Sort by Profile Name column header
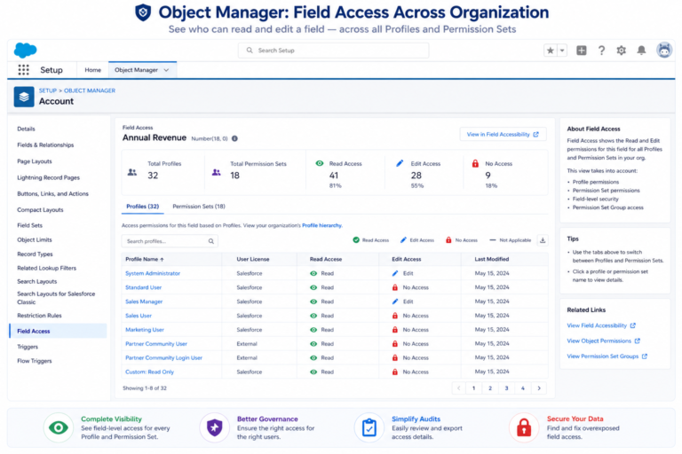682x454 pixels. pyautogui.click(x=145, y=260)
